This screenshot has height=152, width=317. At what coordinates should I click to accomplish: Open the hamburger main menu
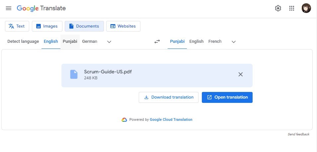click(9, 8)
